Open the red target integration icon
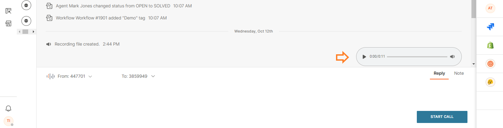Viewport: 503px width, 128px height. tap(491, 64)
